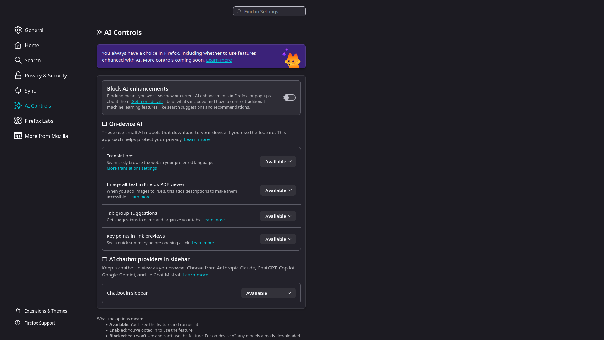Screen dimensions: 604x340
Task: Click the General settings gear icon
Action: click(18, 30)
